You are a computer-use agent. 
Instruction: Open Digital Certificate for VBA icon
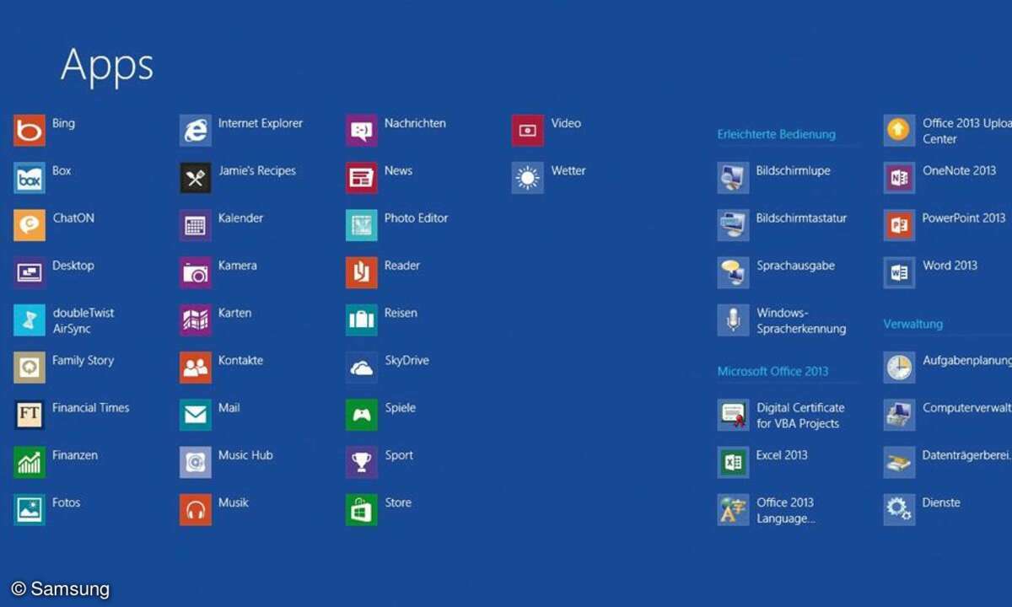734,415
